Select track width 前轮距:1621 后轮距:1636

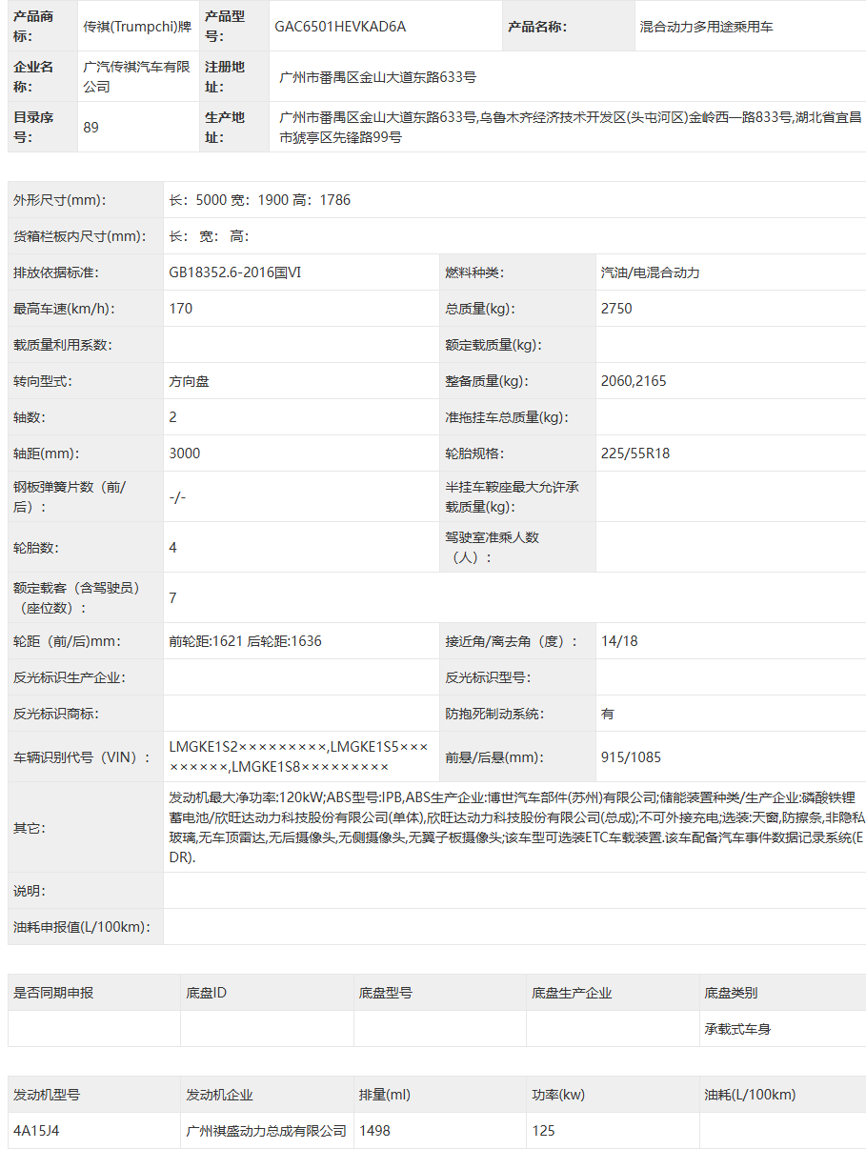[245, 641]
